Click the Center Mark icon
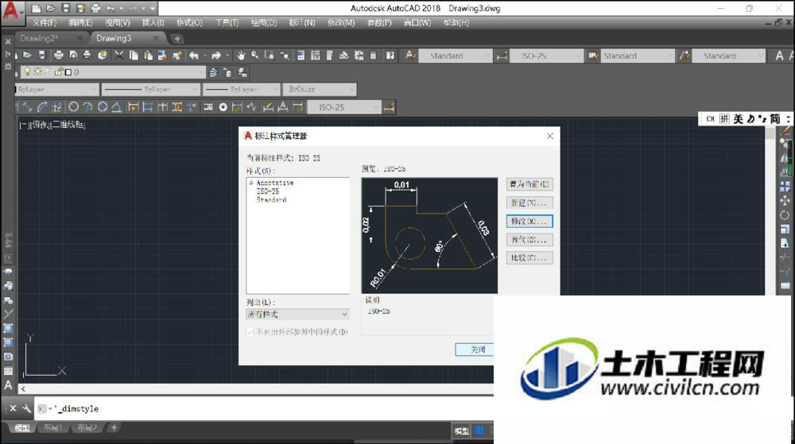This screenshot has width=795, height=444. pyautogui.click(x=223, y=106)
